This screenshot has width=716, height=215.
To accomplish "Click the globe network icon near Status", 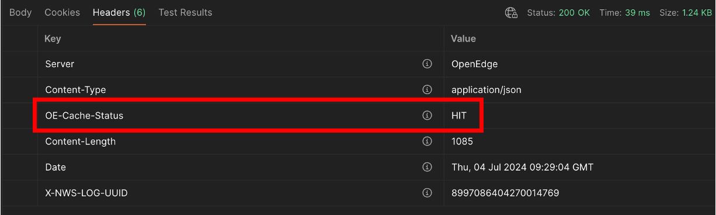I will click(x=511, y=13).
